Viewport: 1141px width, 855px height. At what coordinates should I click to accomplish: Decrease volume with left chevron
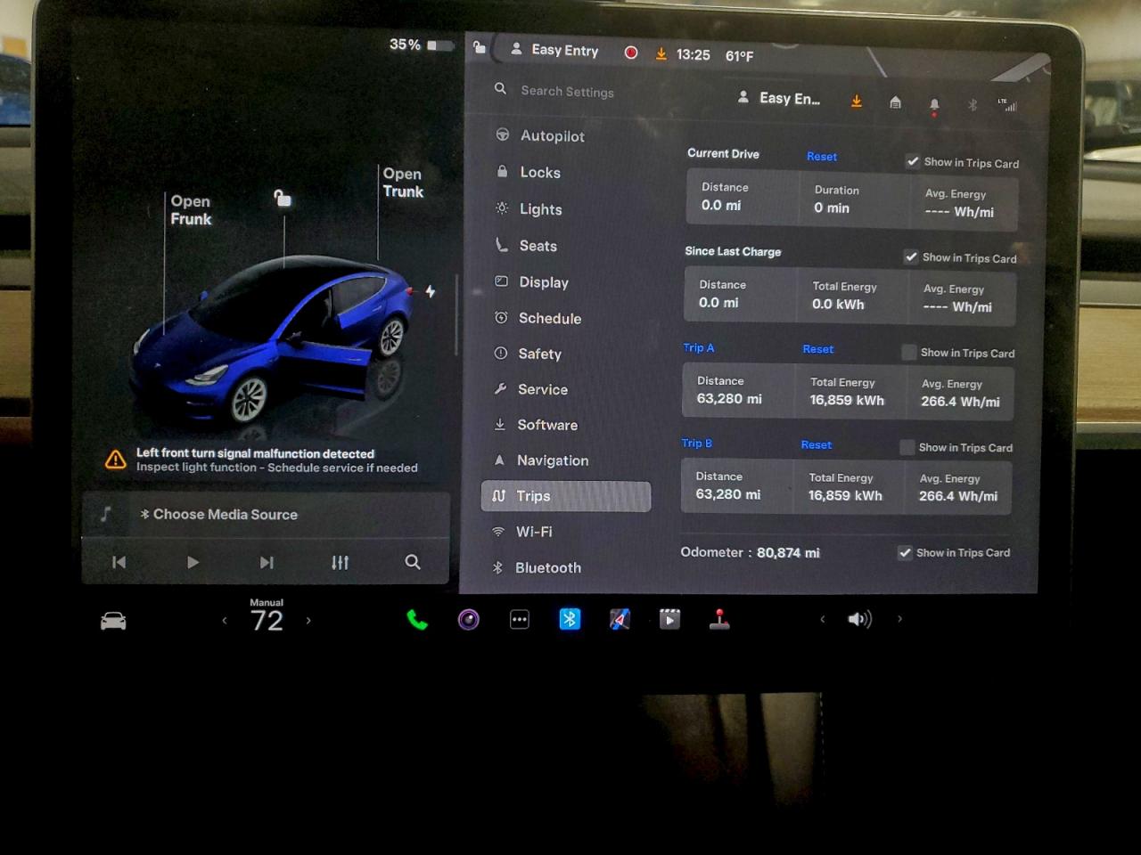click(823, 619)
